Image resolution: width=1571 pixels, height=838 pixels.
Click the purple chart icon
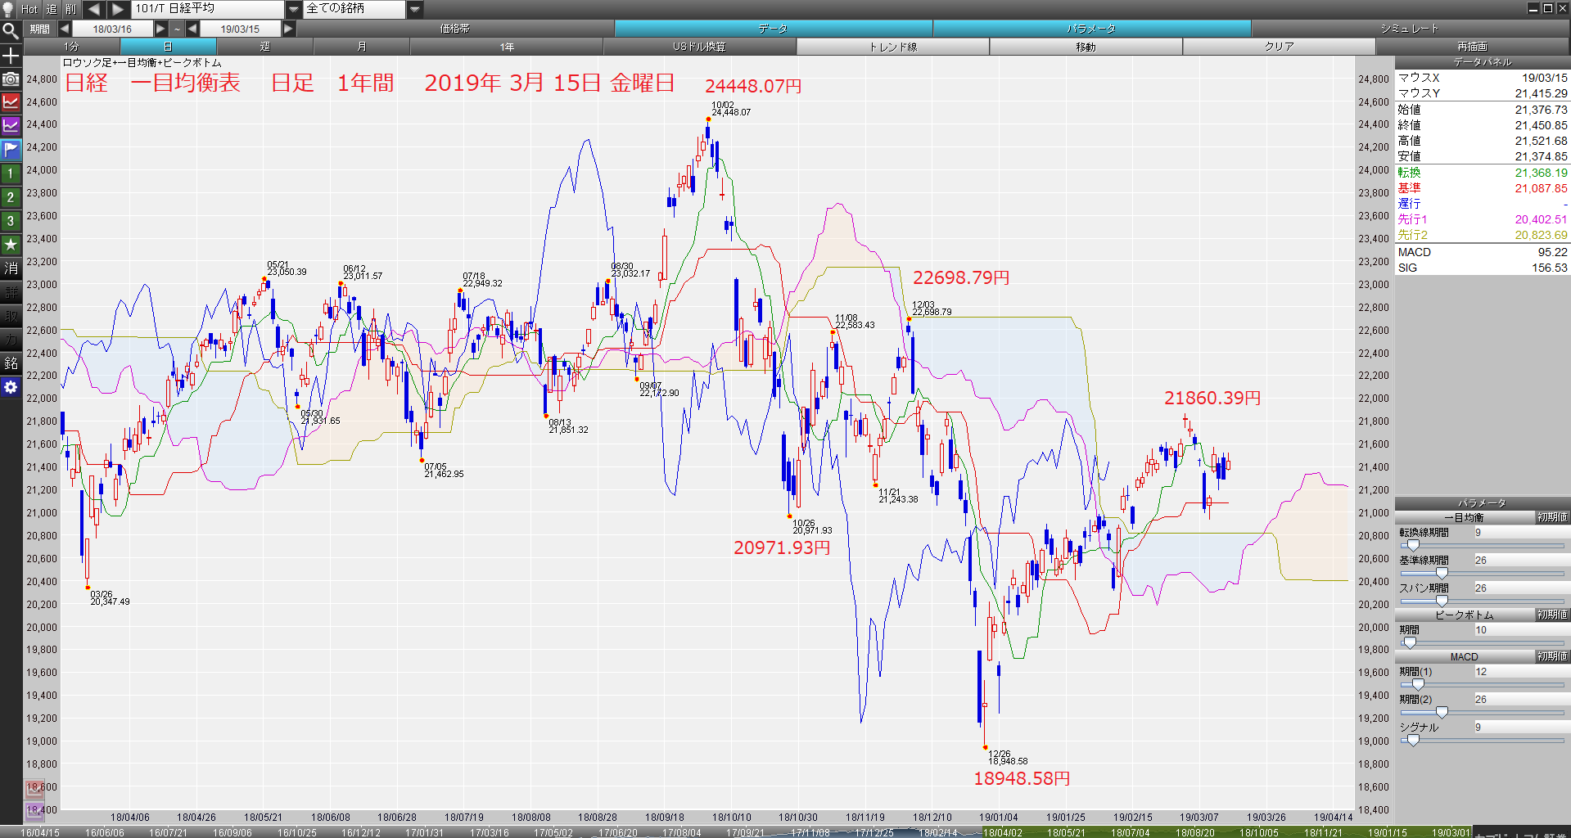(11, 126)
